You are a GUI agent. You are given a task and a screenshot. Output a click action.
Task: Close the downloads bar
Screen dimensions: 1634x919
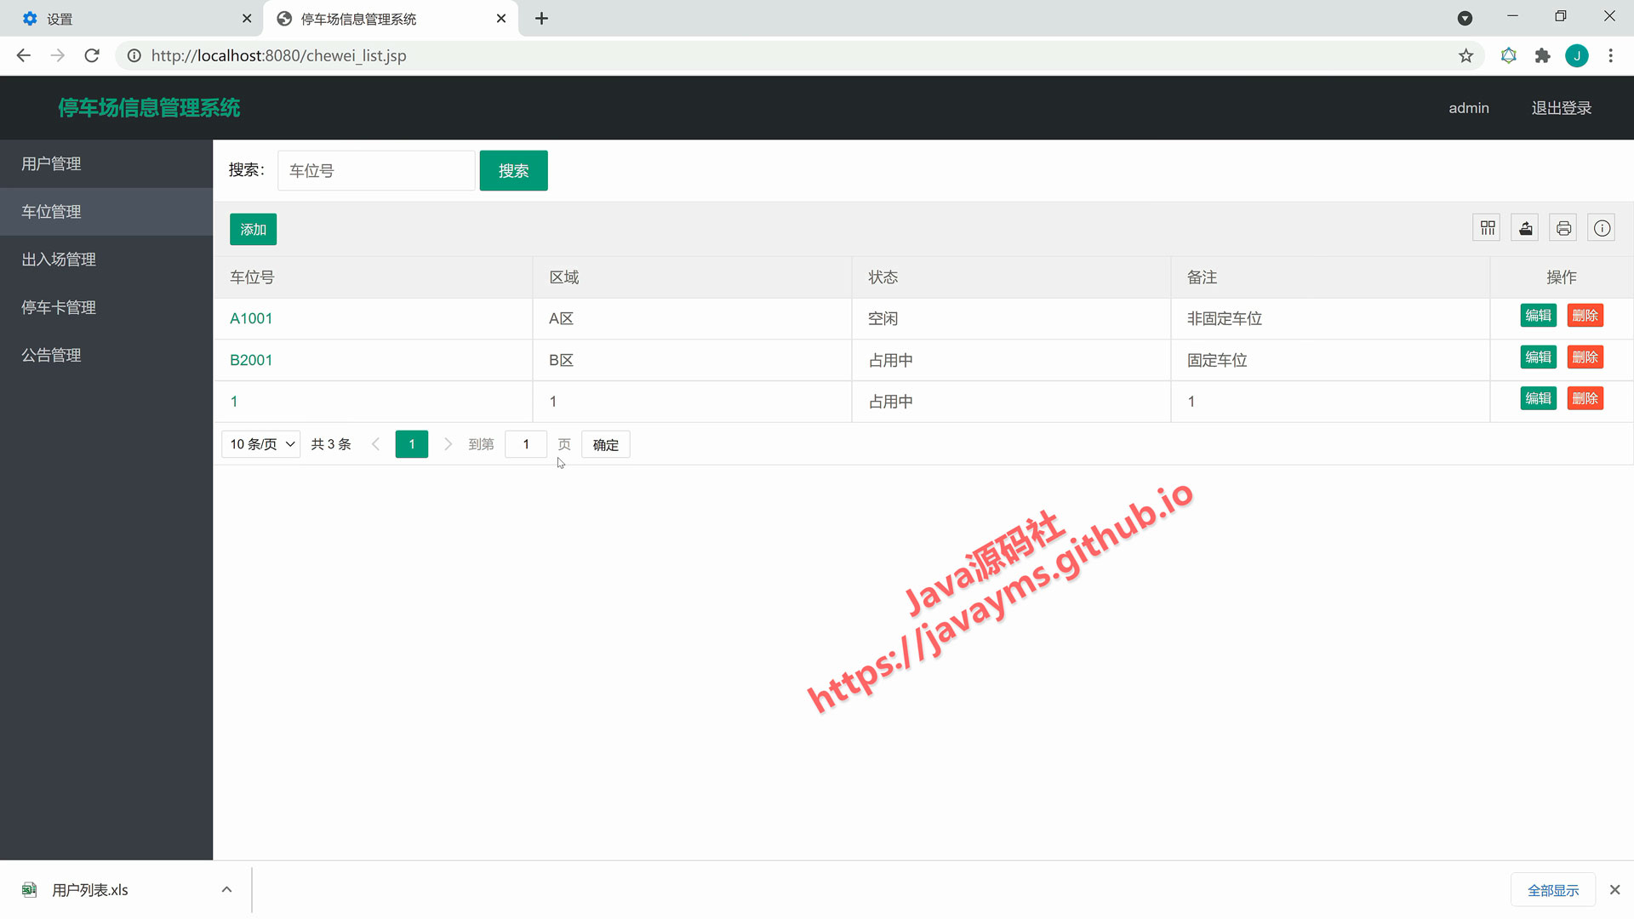tap(1614, 890)
